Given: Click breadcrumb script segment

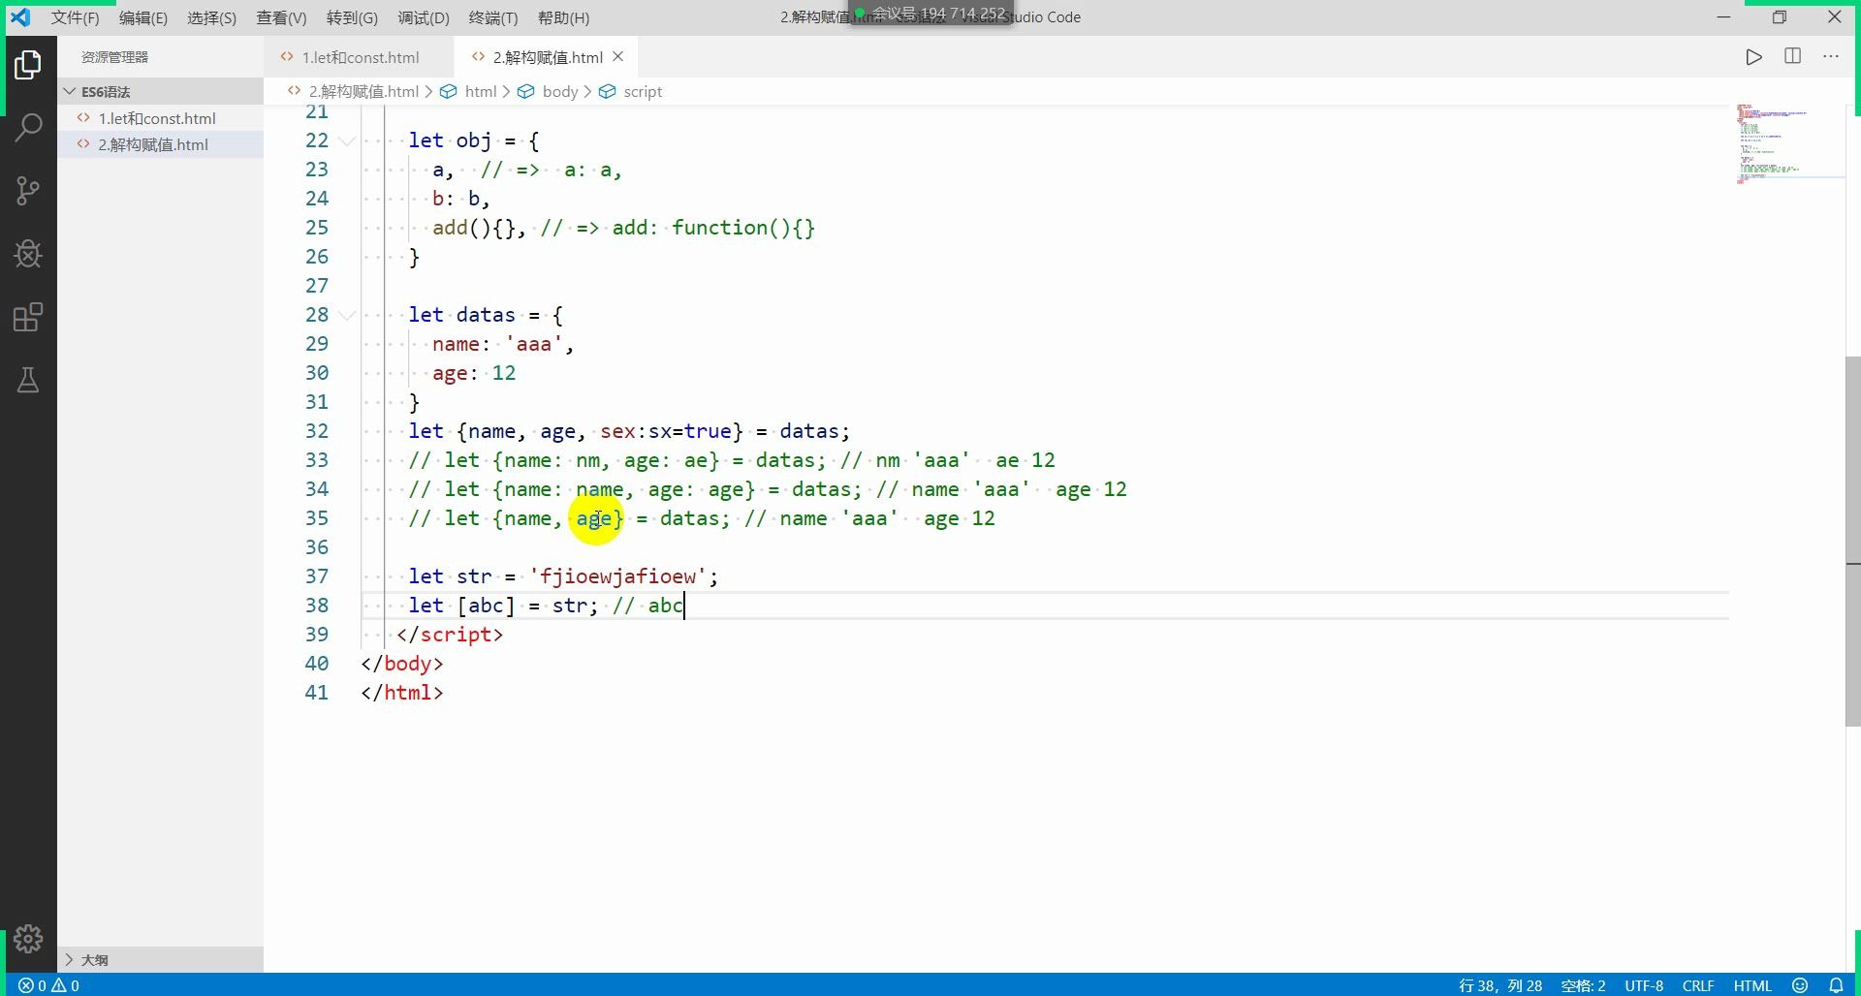Looking at the screenshot, I should click(643, 91).
